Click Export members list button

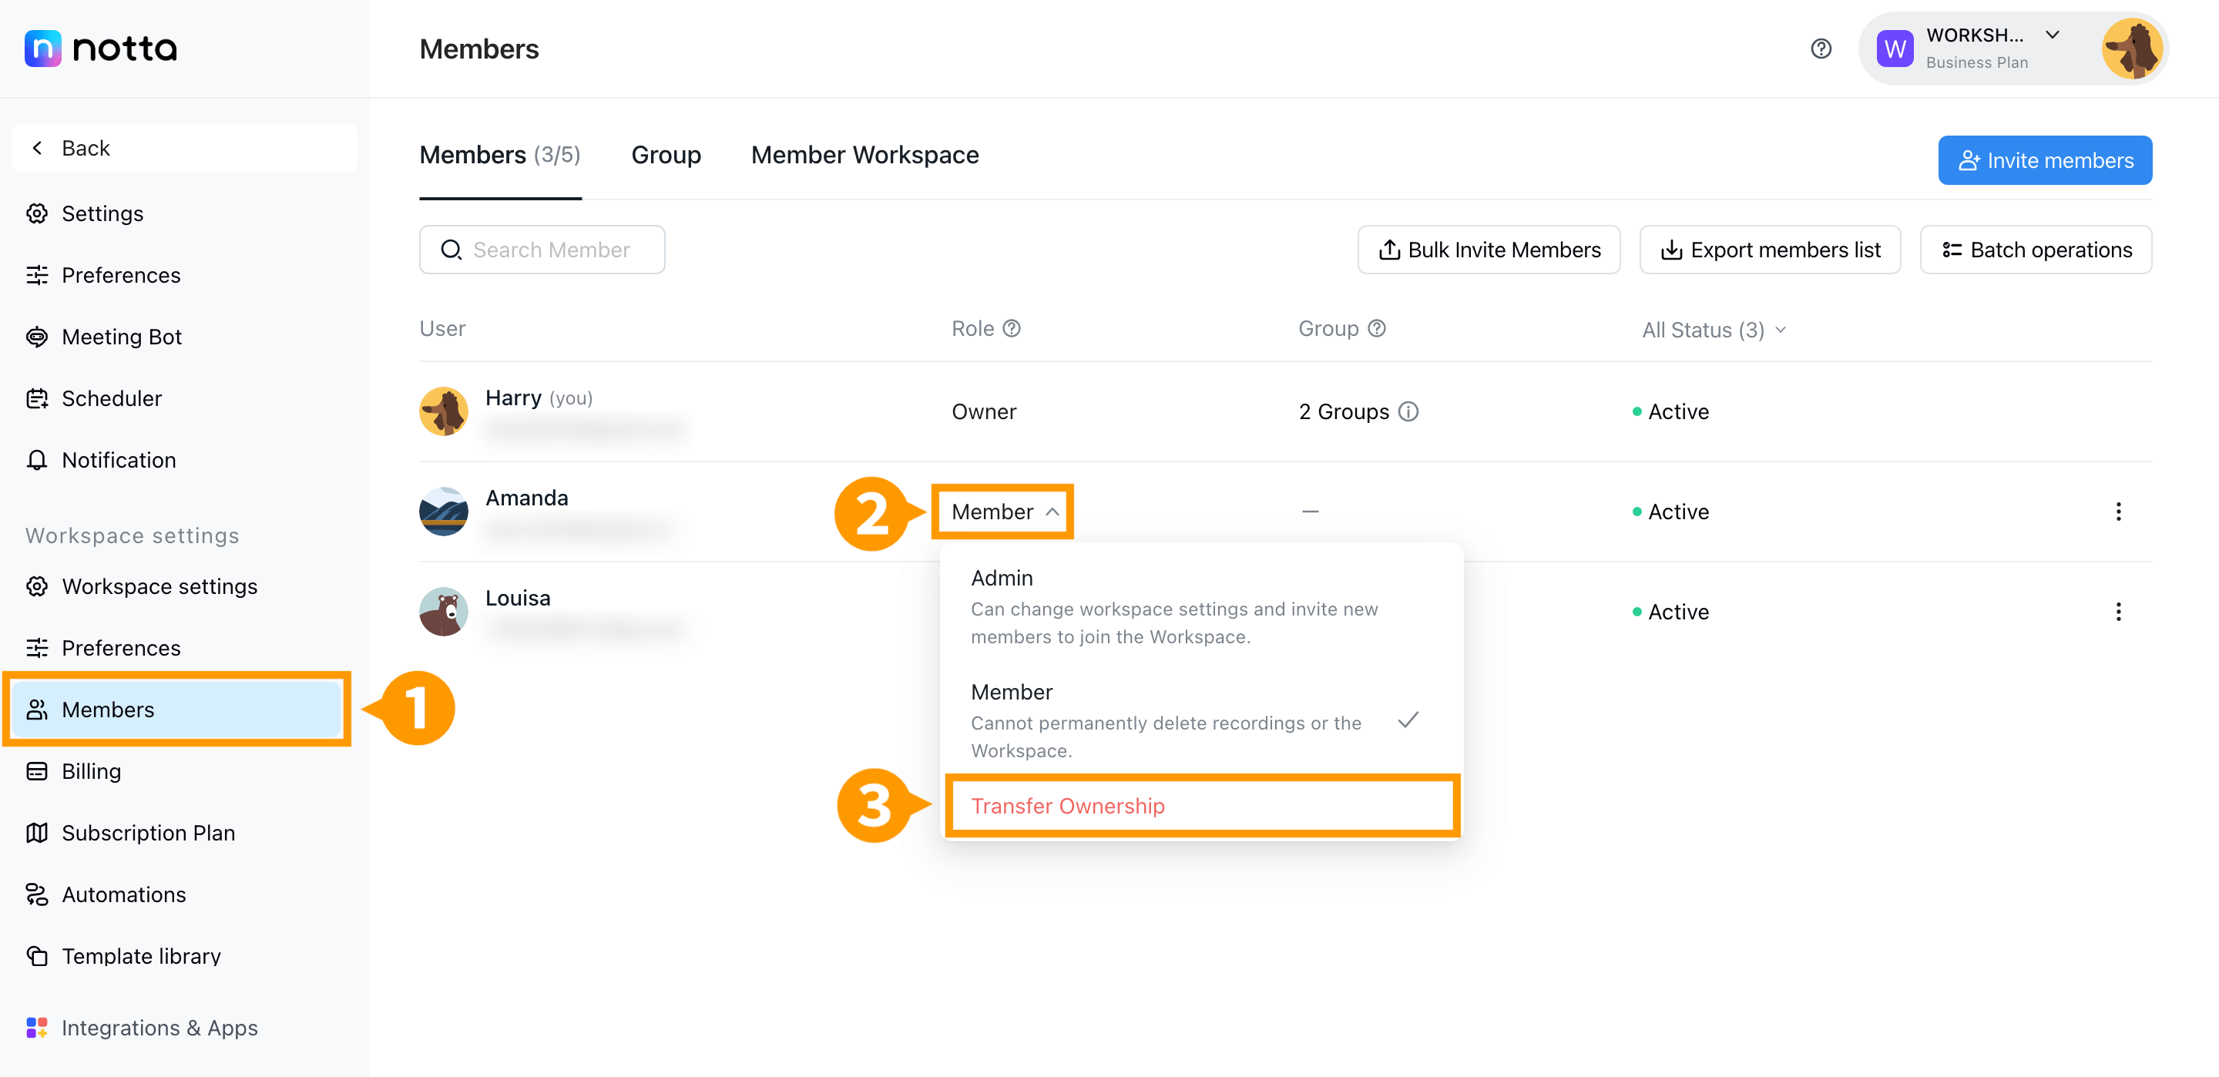click(1769, 250)
